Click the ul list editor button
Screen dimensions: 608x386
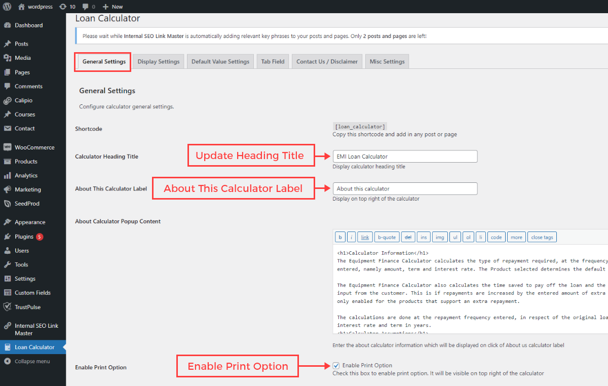pyautogui.click(x=455, y=237)
